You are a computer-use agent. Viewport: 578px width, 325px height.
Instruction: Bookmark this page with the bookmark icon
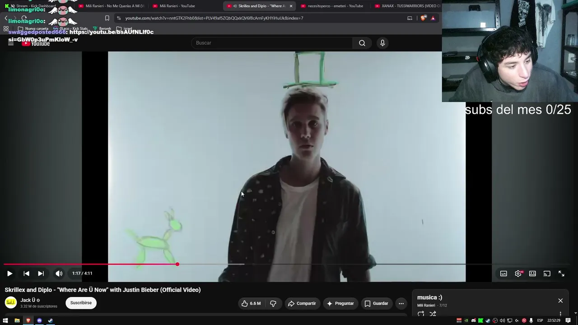pyautogui.click(x=107, y=18)
